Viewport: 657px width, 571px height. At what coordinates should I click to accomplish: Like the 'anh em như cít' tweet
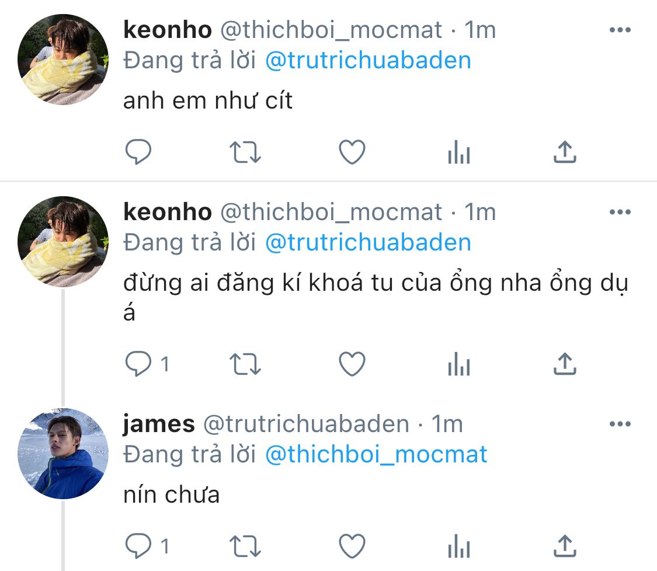[x=352, y=152]
